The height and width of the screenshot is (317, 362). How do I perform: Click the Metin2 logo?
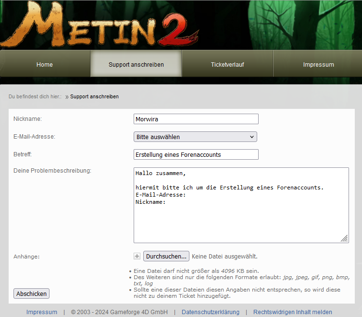point(99,24)
